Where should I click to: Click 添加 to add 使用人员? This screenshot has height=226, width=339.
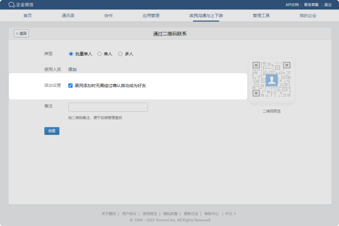pos(72,70)
